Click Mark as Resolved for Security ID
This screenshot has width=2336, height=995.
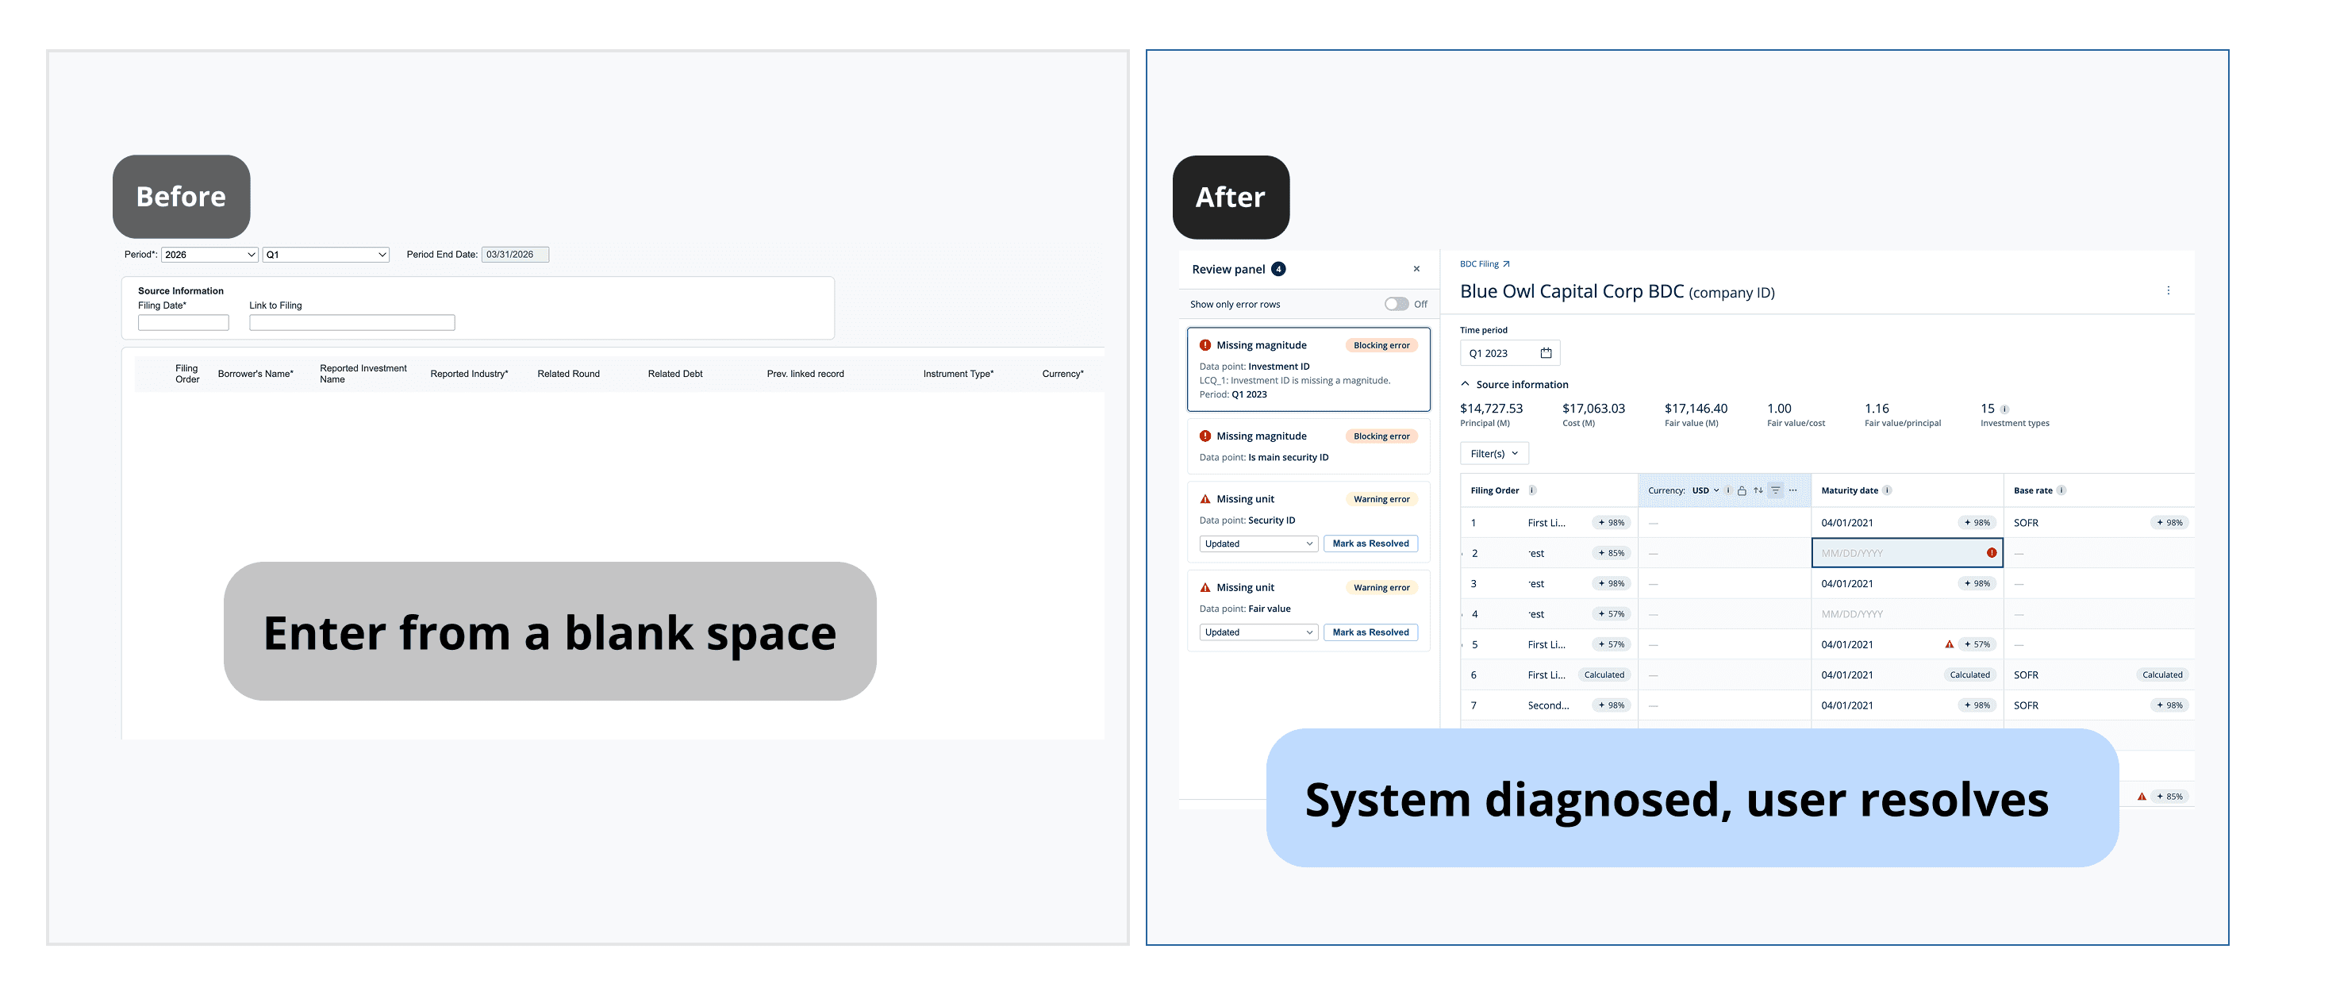tap(1370, 544)
